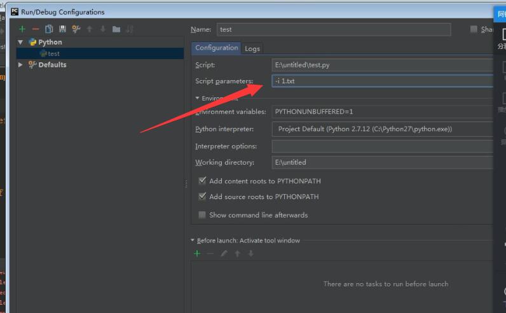506x313 pixels.
Task: Expand the Defaults tree node
Action: pyautogui.click(x=20, y=65)
